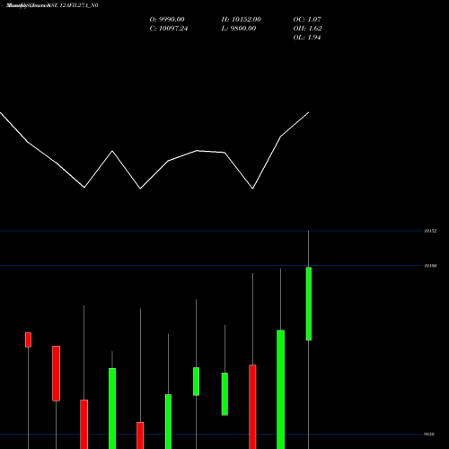The image size is (449, 449).
Task: Select the small red first candlestick body
Action: (x=28, y=339)
